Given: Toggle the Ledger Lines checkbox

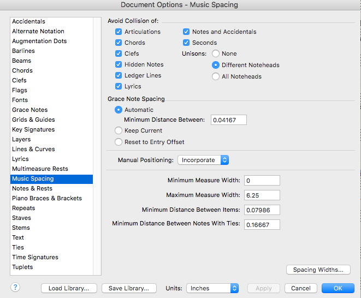Looking at the screenshot, I should [119, 75].
